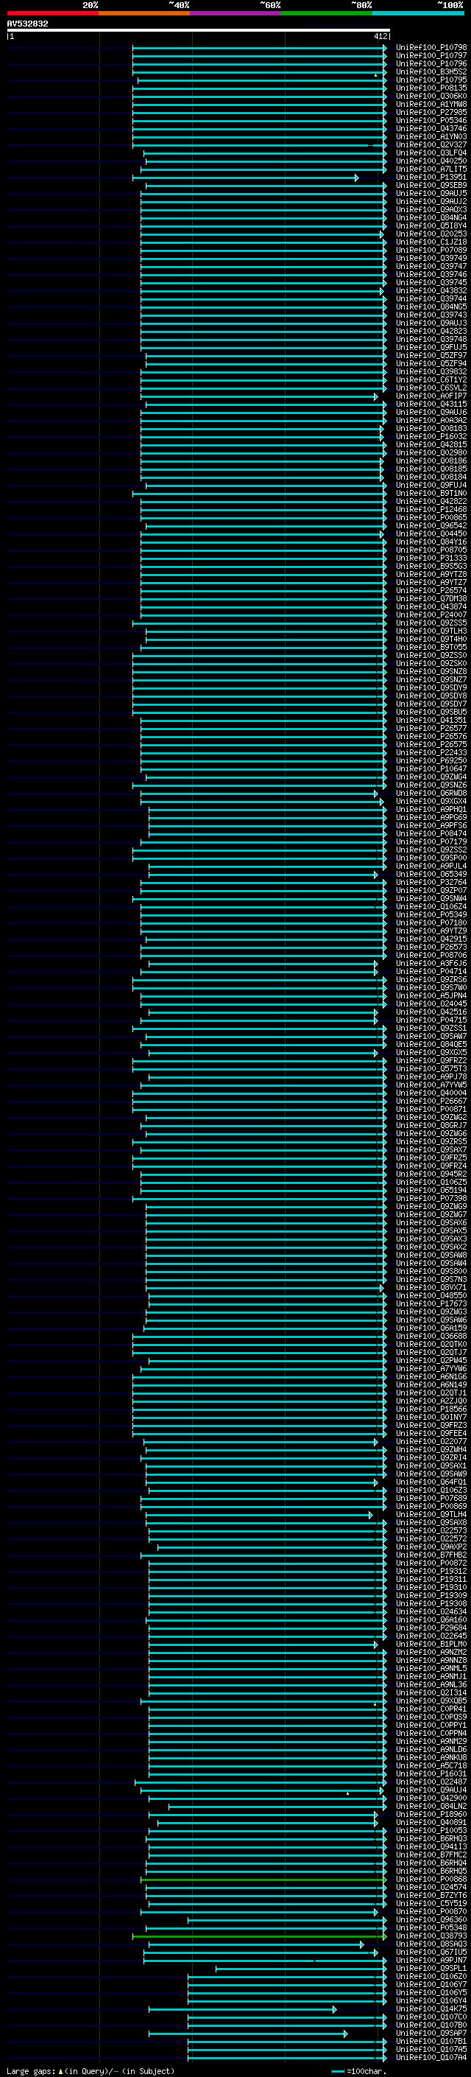Select hit label UniRef100_Q43746
471x2077 pixels.
[431, 128]
